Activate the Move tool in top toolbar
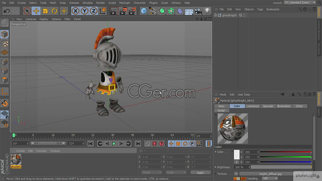The height and width of the screenshot is (181, 322). point(36,11)
